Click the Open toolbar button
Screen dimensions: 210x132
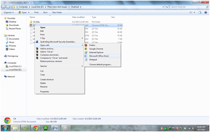tap(23, 12)
